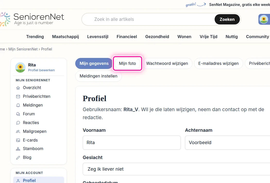Click the Achternaam field containing Voorbeeld

[227, 143]
